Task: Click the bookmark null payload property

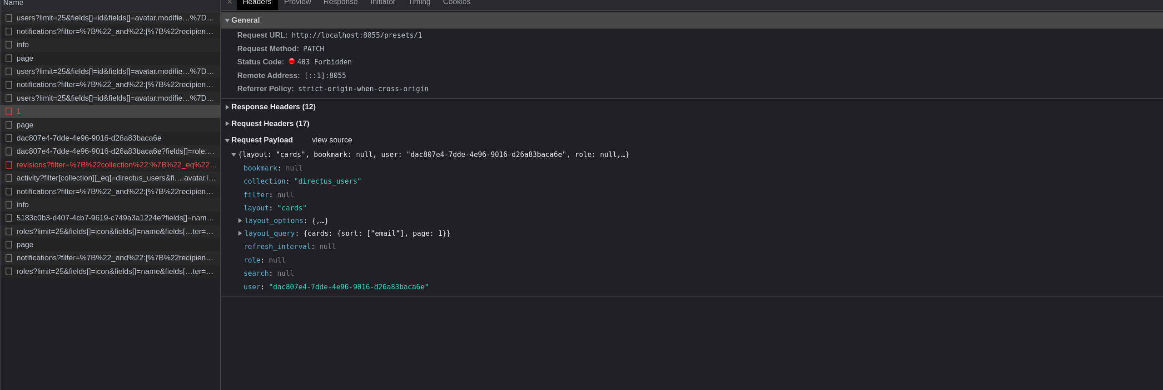Action: coord(273,168)
